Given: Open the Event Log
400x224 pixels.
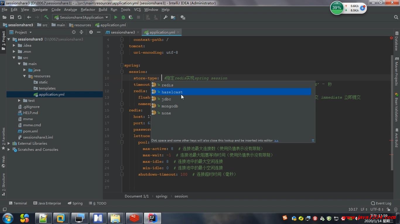Looking at the screenshot, I should [x=381, y=203].
